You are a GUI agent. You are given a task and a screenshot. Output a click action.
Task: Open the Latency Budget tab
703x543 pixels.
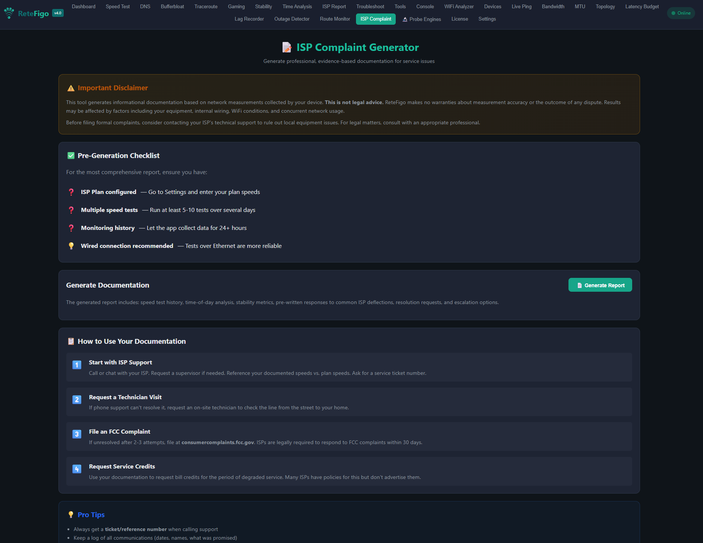[x=642, y=7]
